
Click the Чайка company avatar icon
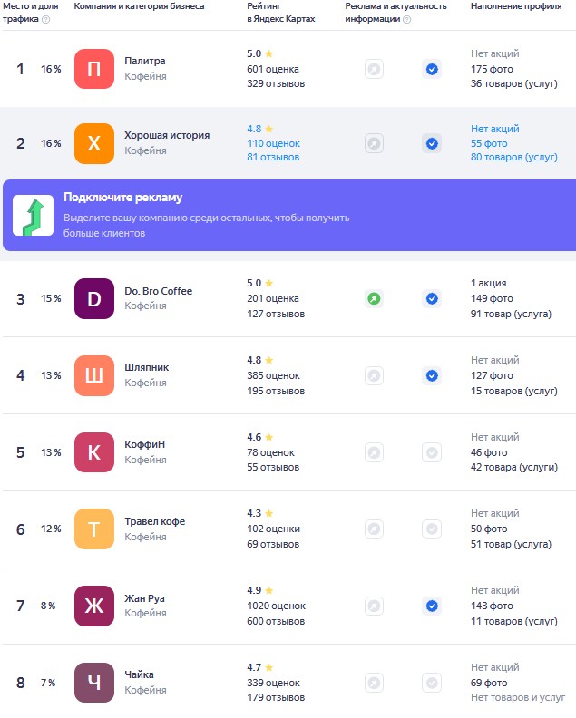click(x=94, y=683)
